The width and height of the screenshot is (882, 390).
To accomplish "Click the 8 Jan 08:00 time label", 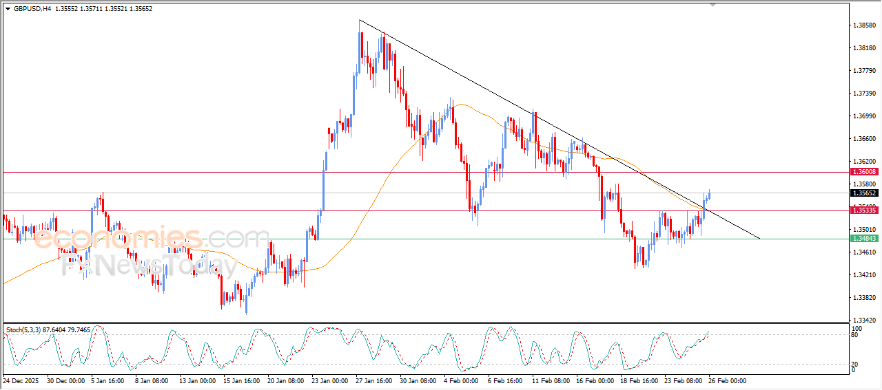I will tap(153, 380).
